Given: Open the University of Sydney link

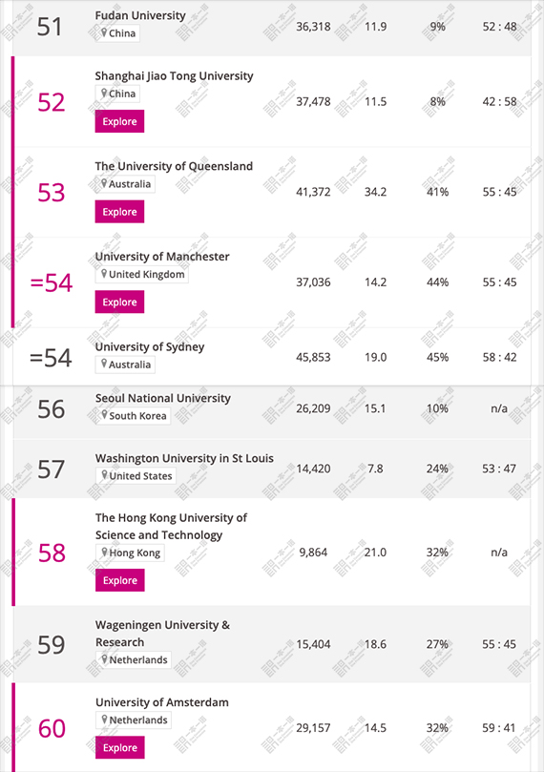Looking at the screenshot, I should 150,347.
